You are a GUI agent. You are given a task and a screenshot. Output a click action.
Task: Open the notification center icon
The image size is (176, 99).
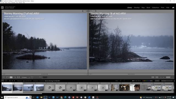point(174,97)
